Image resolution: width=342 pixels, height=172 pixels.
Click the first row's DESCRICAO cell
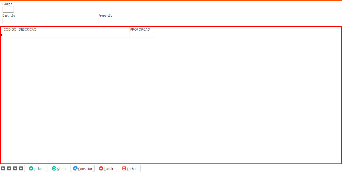tap(74, 35)
